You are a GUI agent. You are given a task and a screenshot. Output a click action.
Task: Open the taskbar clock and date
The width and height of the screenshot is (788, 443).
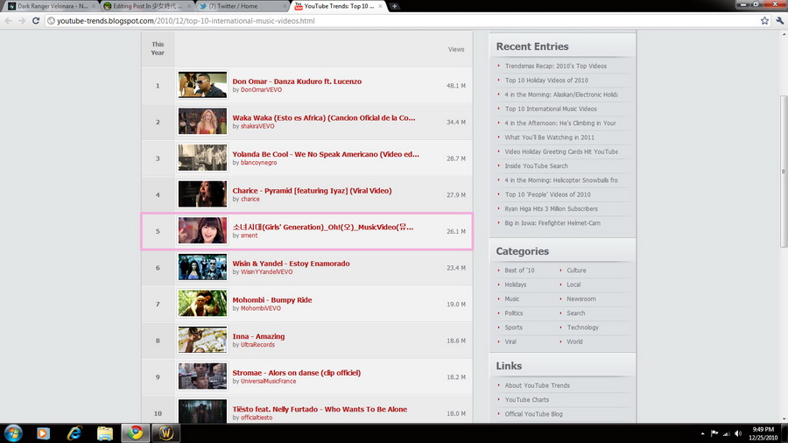pyautogui.click(x=763, y=433)
